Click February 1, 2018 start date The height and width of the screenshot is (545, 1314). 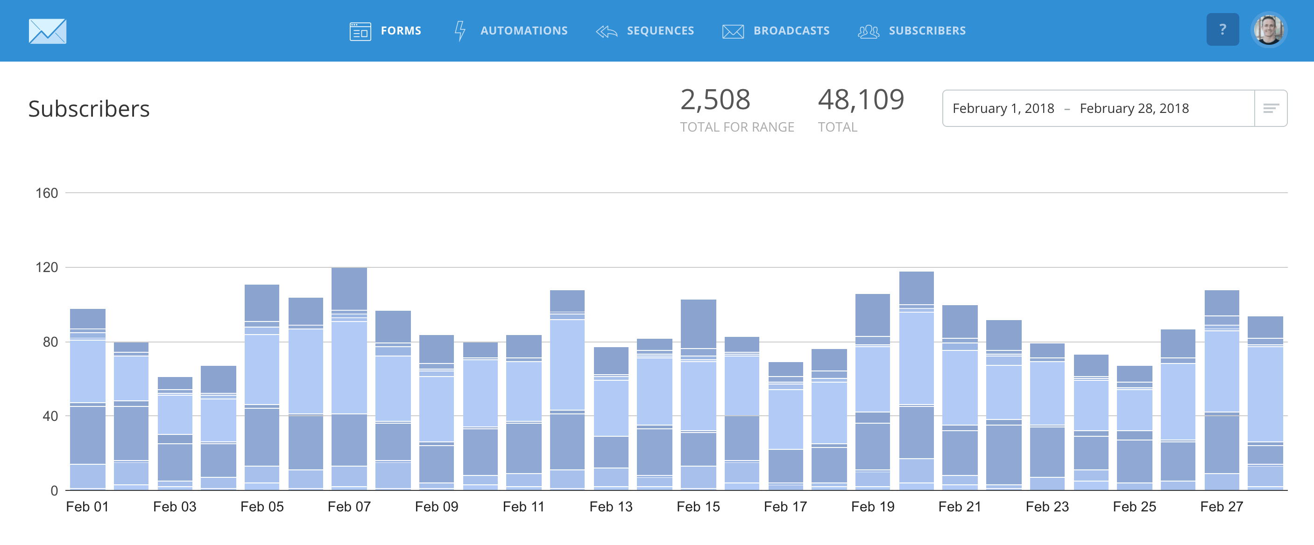click(1003, 108)
